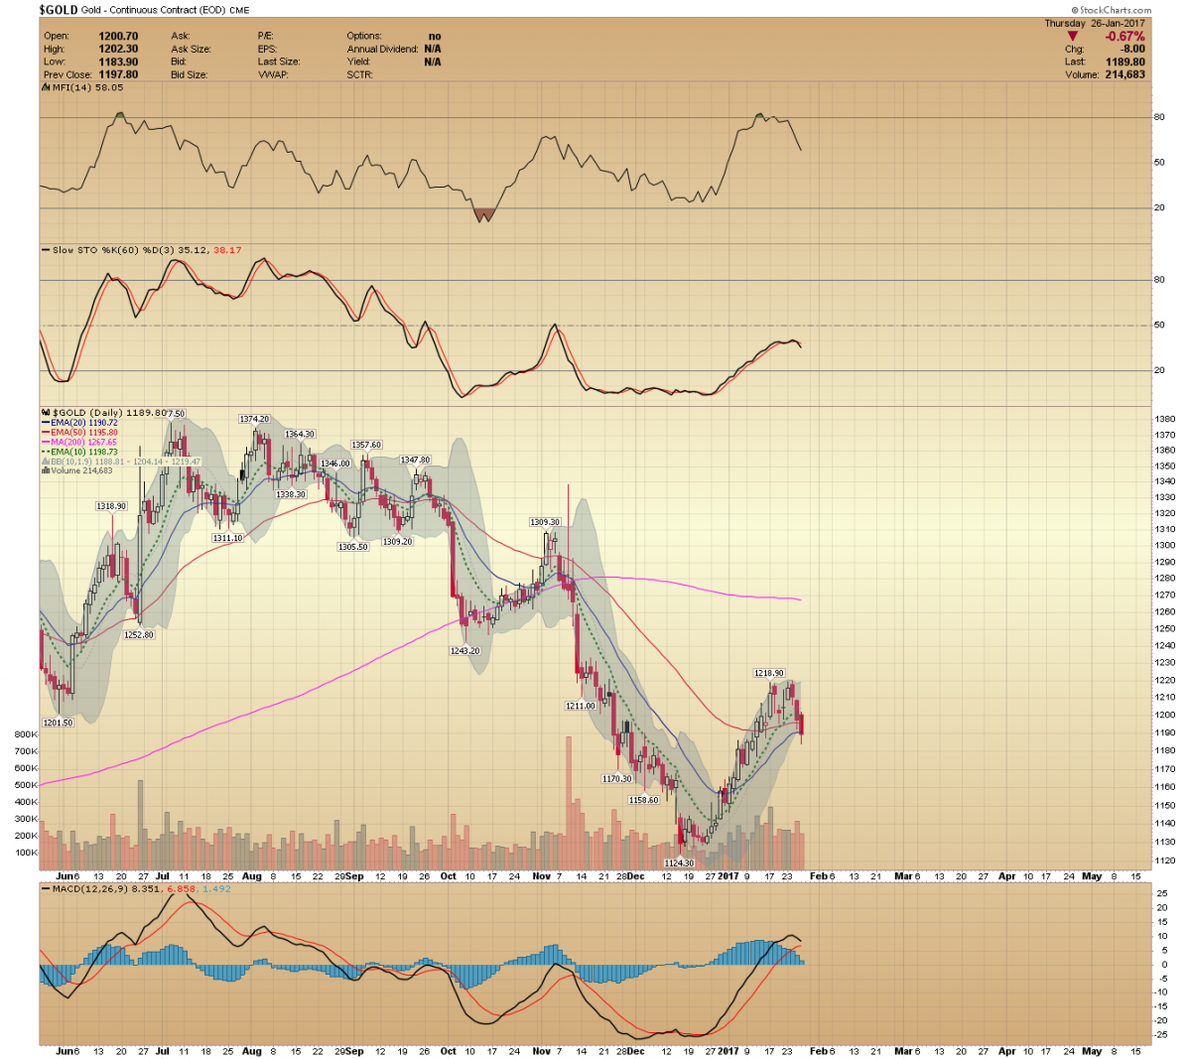Click the 1124.30 price low label

pyautogui.click(x=678, y=863)
